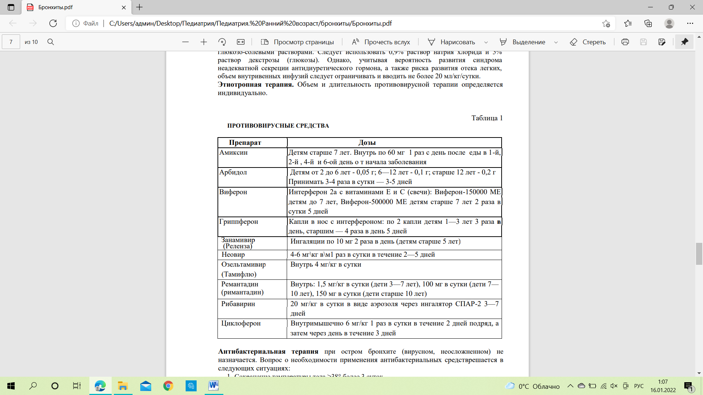Click scrollbar down arrow
Viewport: 703px width, 395px height.
click(x=699, y=373)
